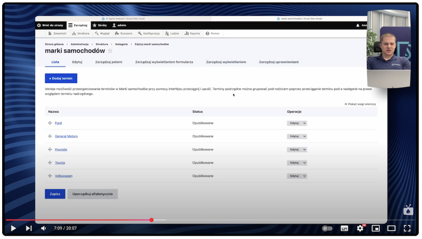Click the Ford row drag handle
Viewport: 422px width, 239px height.
click(50, 123)
